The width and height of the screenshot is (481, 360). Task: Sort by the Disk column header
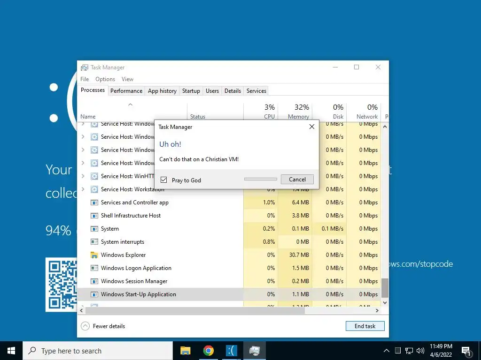click(x=329, y=112)
